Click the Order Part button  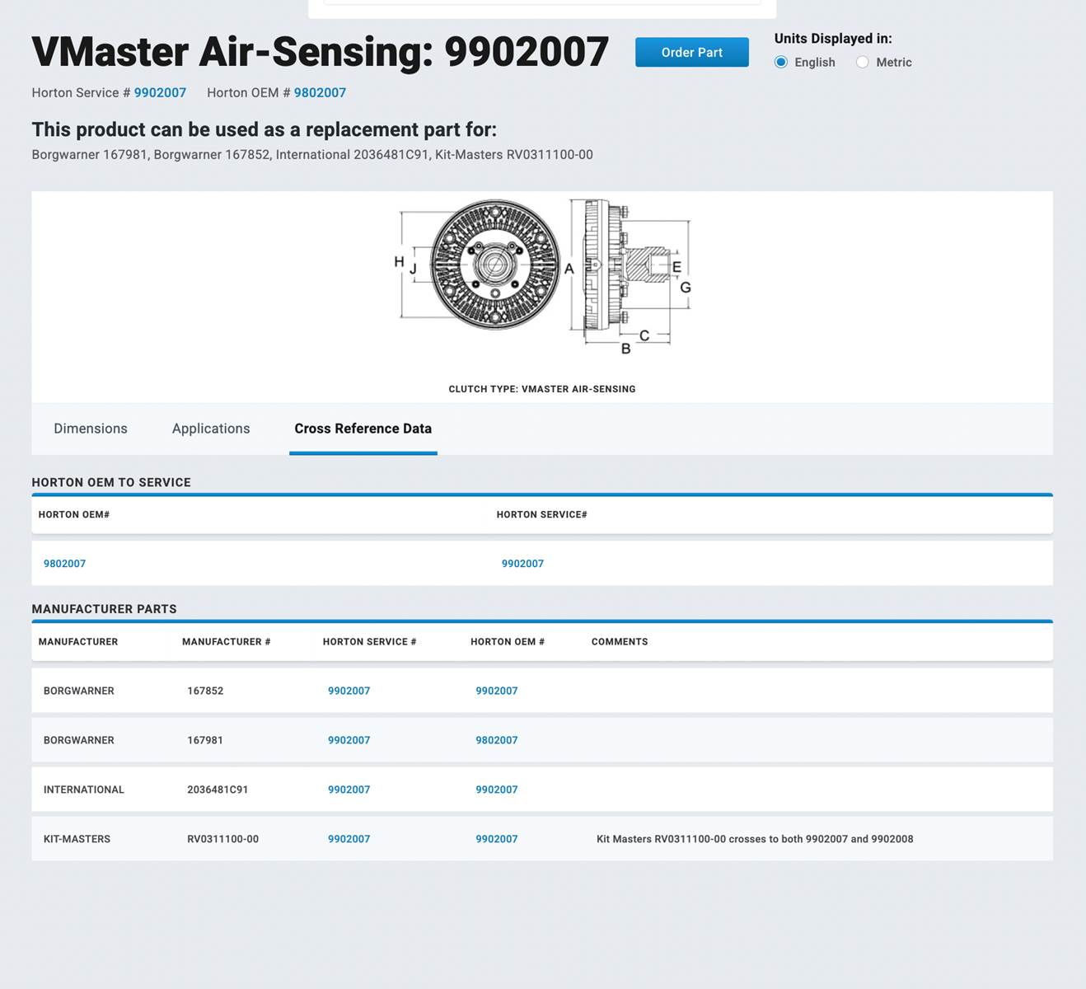point(691,52)
